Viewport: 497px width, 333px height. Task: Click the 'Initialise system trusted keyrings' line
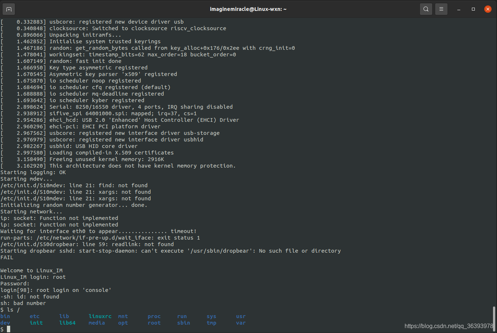tap(80, 41)
